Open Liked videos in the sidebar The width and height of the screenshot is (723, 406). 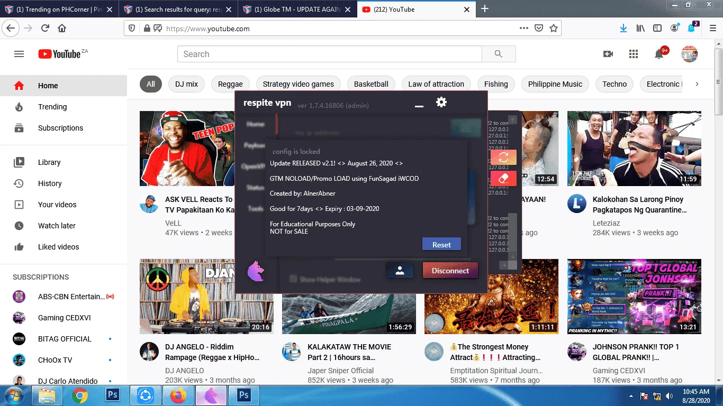point(64,247)
